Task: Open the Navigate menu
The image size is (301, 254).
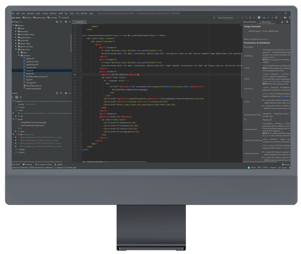Action: (x=31, y=13)
